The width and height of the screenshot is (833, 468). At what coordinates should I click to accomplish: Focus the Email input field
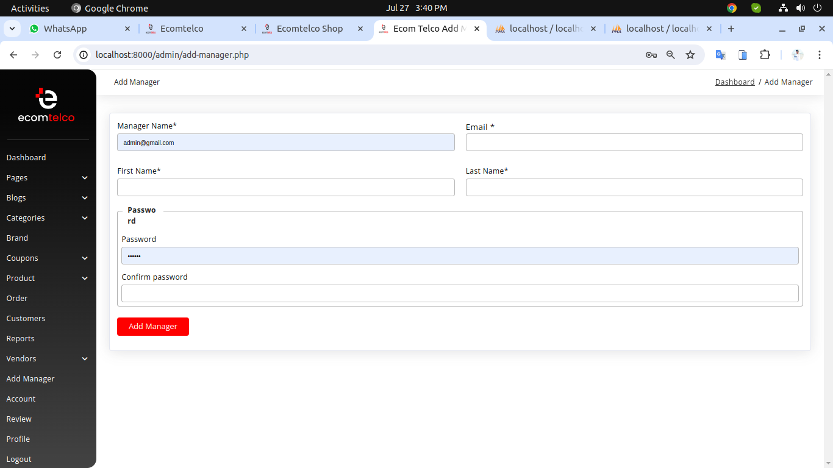point(634,143)
